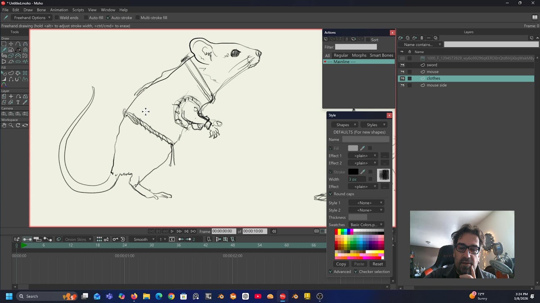The image size is (540, 303).
Task: Open the Shapes dropdown in Style panel
Action: [345, 125]
